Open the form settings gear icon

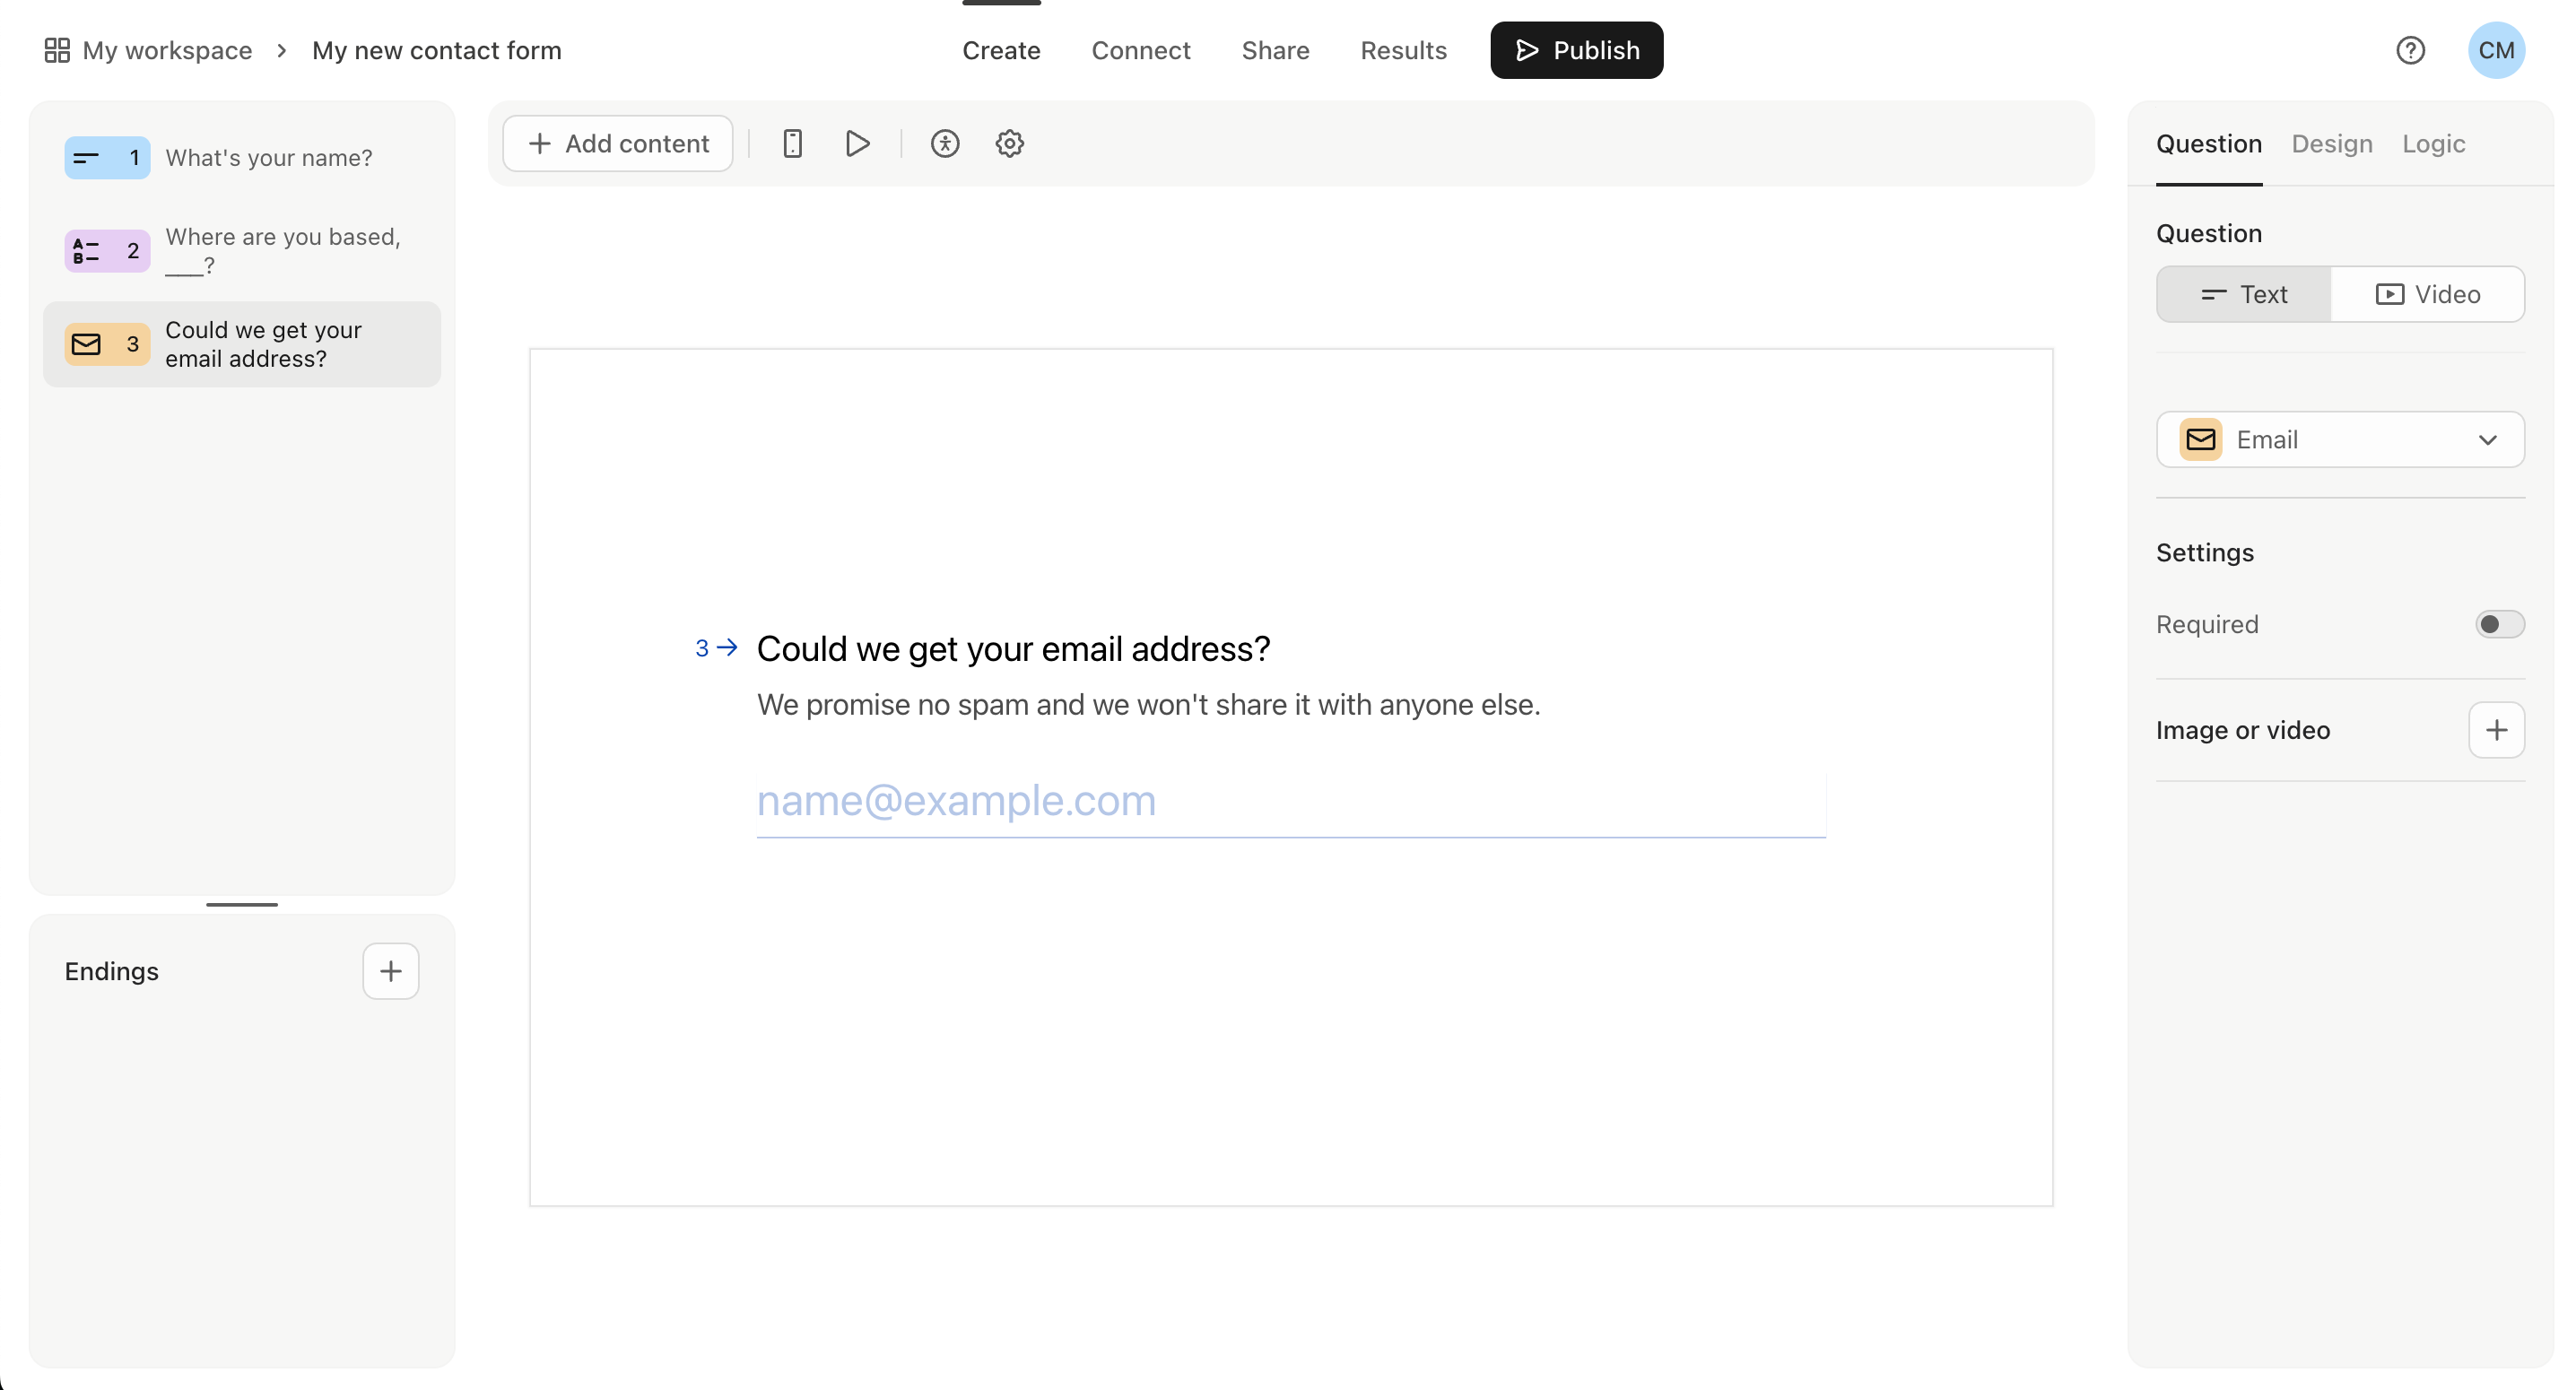pos(1009,143)
